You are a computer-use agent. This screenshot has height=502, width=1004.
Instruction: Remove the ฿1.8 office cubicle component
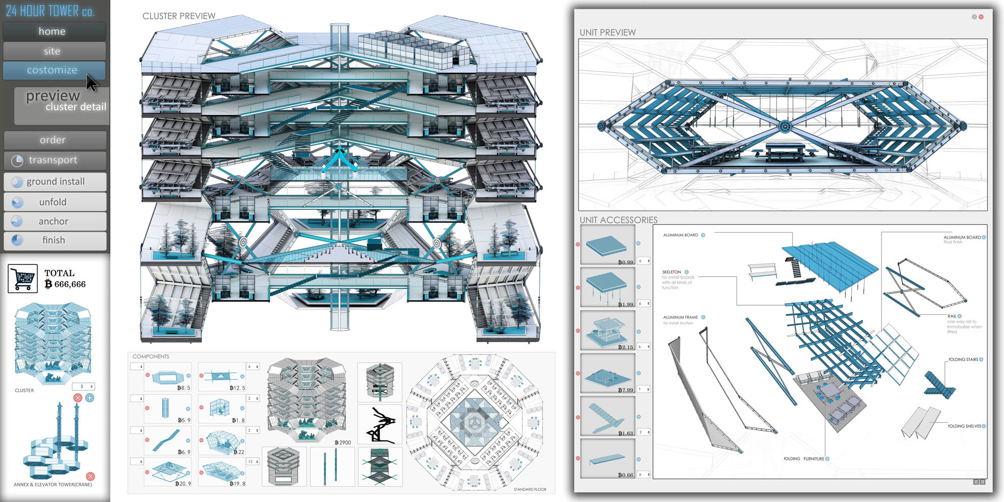[x=201, y=407]
